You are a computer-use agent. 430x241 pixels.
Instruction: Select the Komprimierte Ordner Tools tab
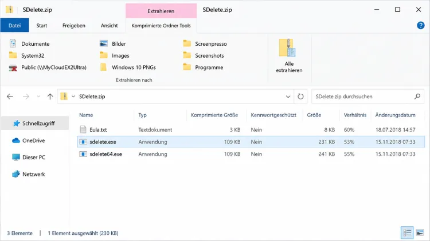(x=161, y=25)
